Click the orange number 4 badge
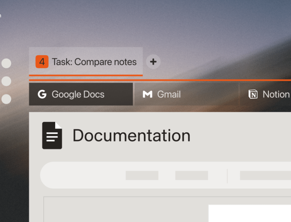This screenshot has height=222, width=291. 42,62
